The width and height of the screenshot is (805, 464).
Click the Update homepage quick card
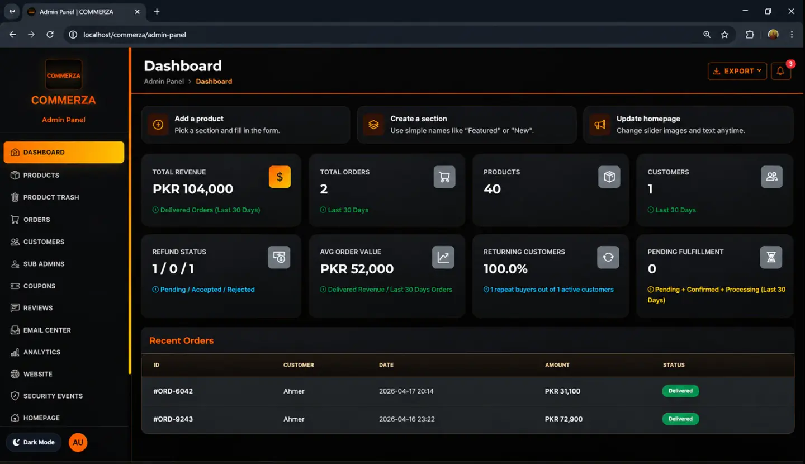tap(689, 125)
